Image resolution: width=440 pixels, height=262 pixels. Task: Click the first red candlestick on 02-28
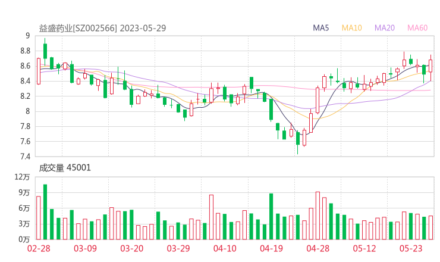39,71
